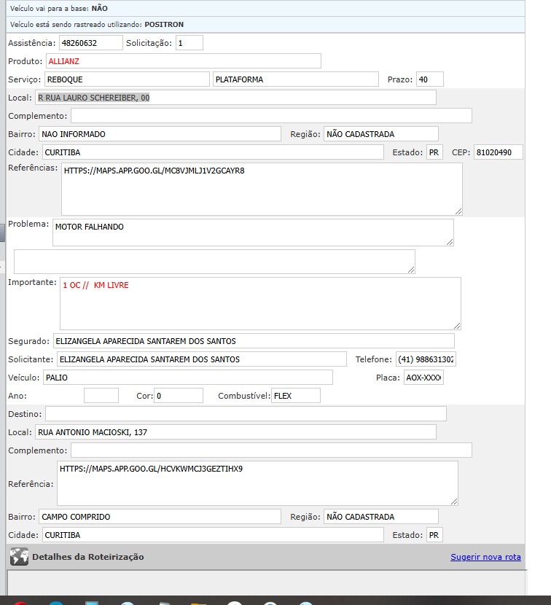Screen dimensions: 551x605
Task: Focus the Placa field
Action: tap(423, 378)
